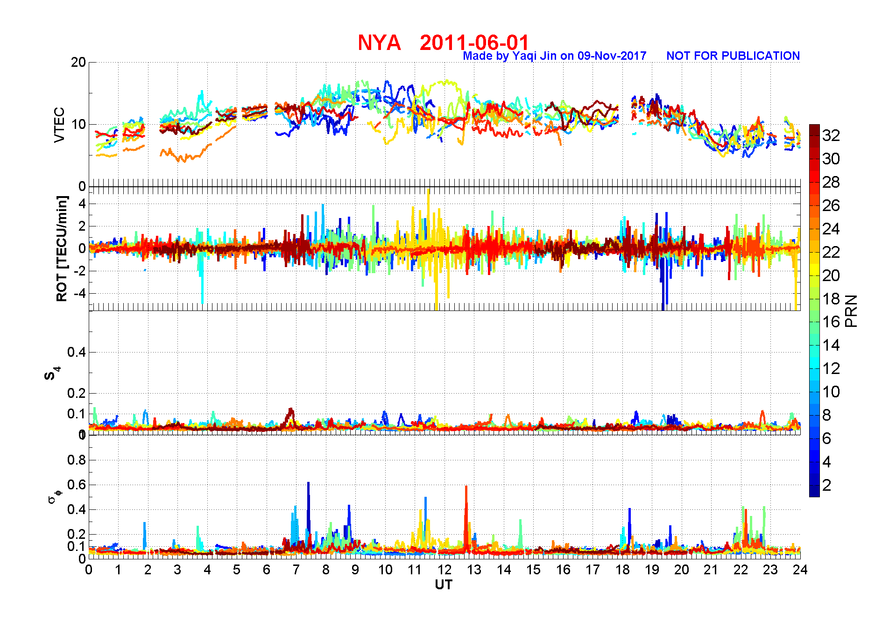Click the "ROT [TECU/min]" axis label
The width and height of the screenshot is (889, 621).
[x=62, y=248]
